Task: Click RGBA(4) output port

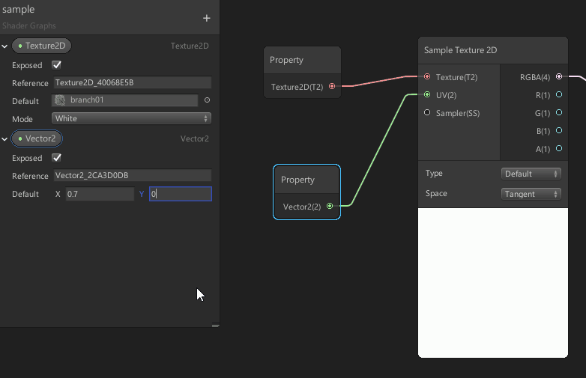Action: point(559,76)
